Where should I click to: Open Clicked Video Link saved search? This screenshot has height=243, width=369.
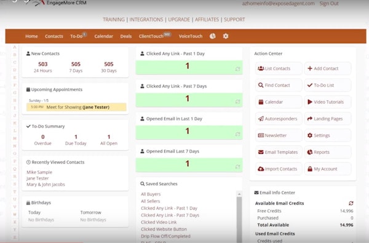tap(159, 222)
